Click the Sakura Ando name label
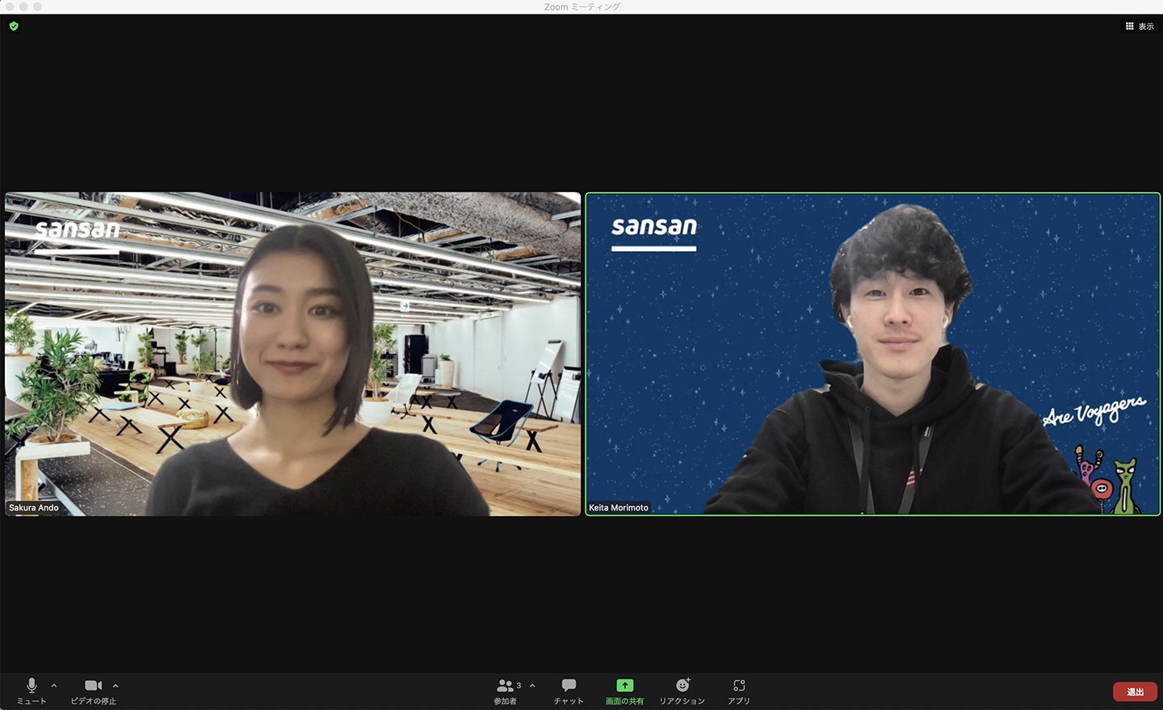 [34, 508]
